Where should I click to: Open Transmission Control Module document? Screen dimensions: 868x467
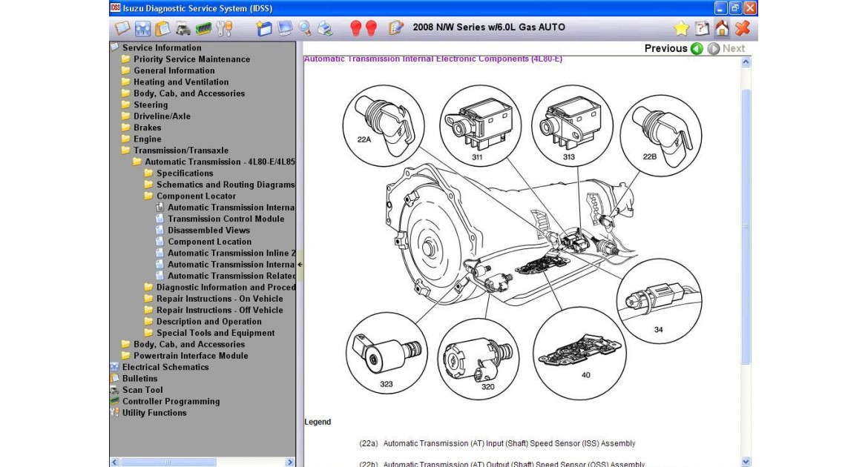(x=226, y=219)
